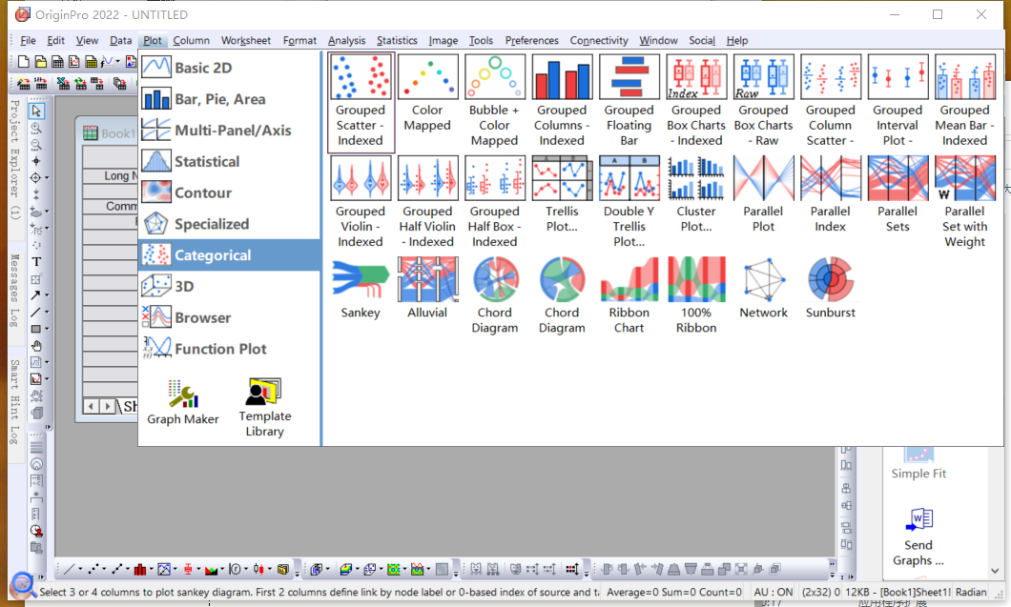Open the Basic 2D plot category

coord(230,68)
